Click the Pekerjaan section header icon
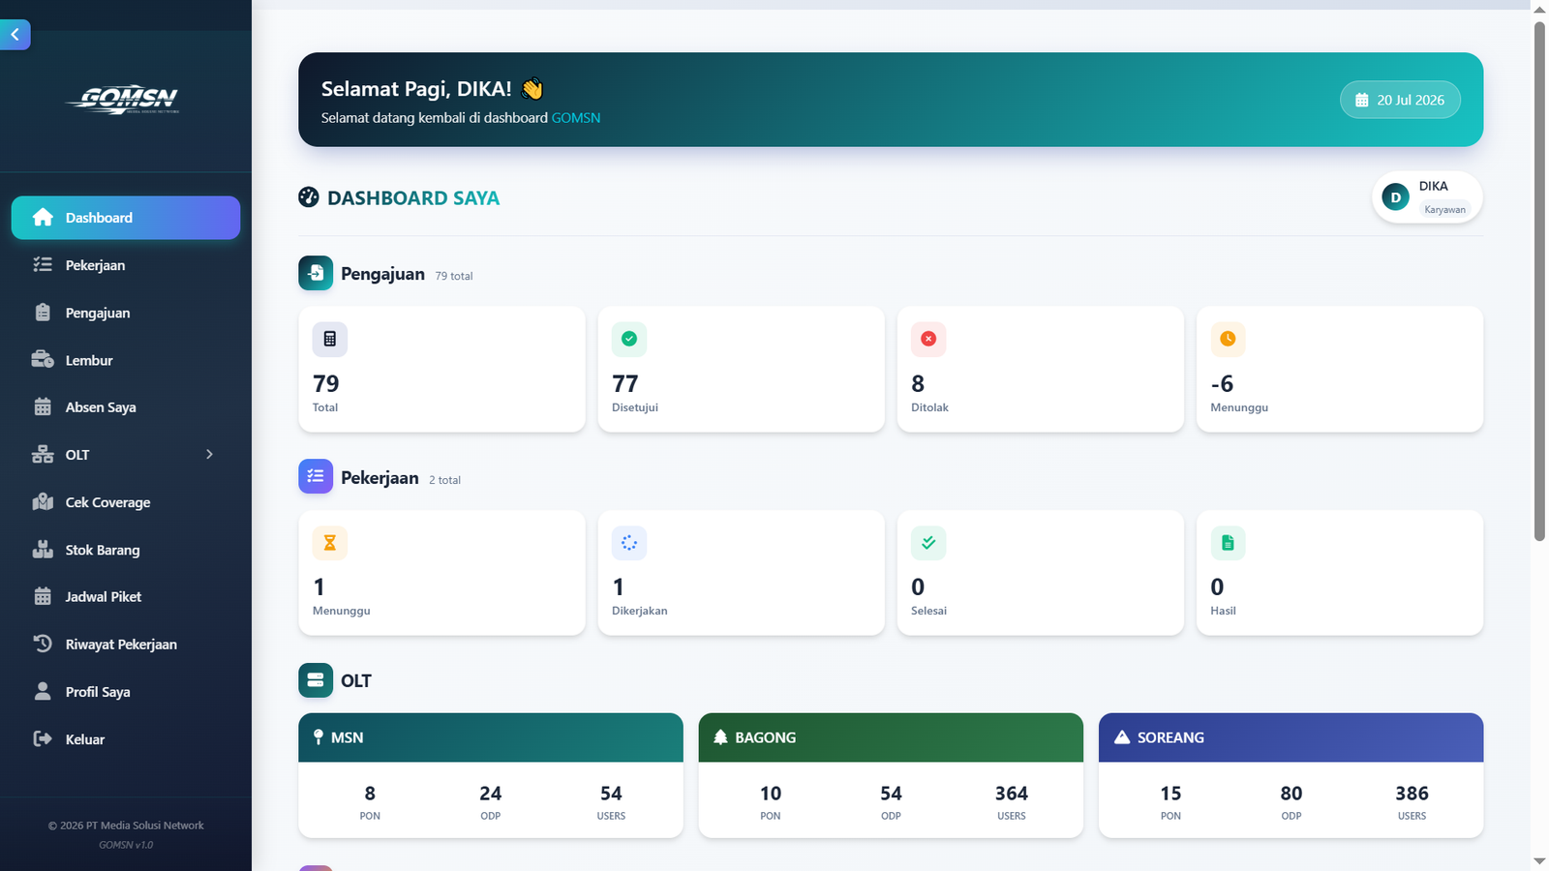 coord(316,476)
